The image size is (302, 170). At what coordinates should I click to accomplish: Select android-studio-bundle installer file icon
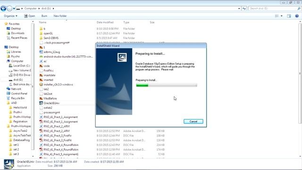coord(41,57)
